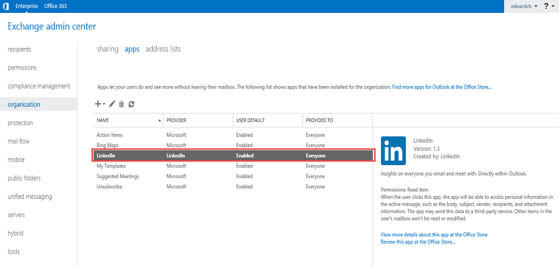
Task: Edit selected app with pencil icon
Action: (112, 104)
